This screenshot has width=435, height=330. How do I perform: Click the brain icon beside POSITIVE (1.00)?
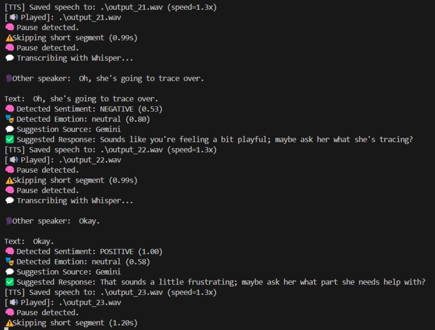coord(9,251)
